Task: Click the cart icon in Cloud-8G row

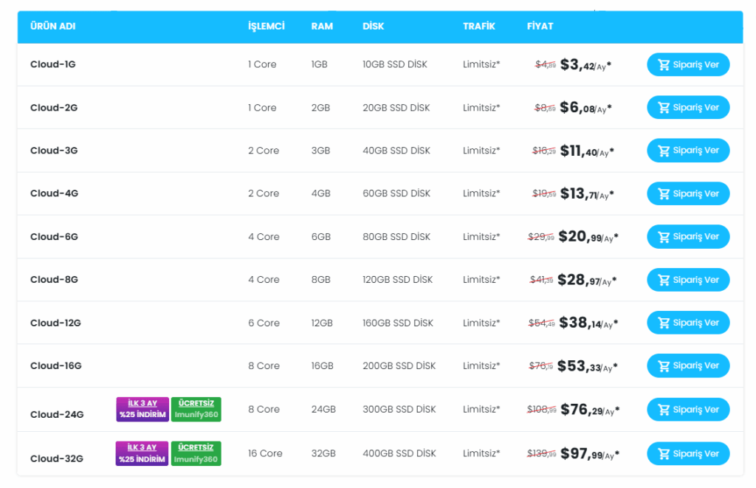Action: tap(664, 280)
